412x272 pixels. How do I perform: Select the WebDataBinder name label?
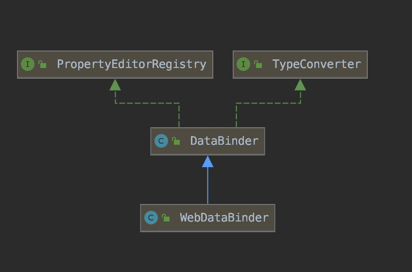pyautogui.click(x=224, y=218)
